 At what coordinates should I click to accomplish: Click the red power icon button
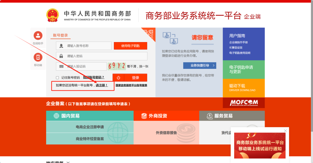click(118, 78)
